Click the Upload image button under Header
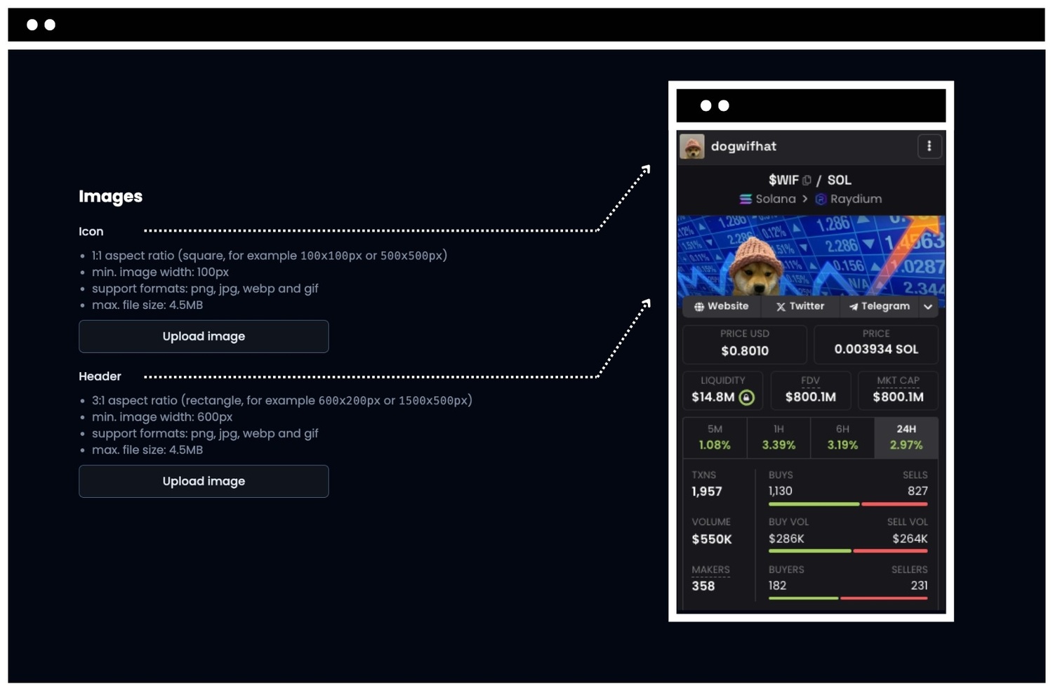The width and height of the screenshot is (1053, 691). click(204, 481)
